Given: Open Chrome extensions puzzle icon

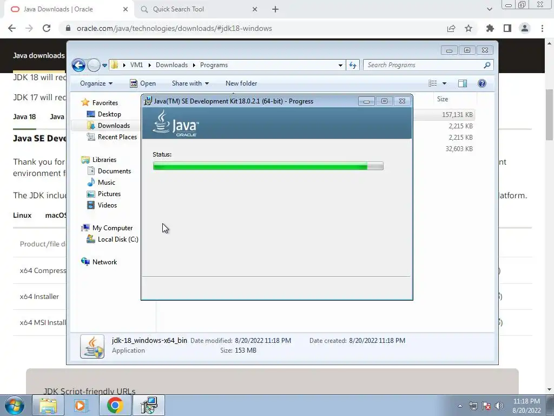Looking at the screenshot, I should pos(490,28).
